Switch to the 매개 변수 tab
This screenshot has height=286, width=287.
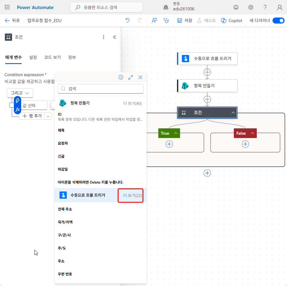click(13, 57)
